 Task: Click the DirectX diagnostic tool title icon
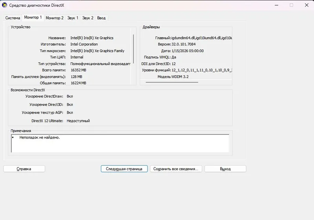pyautogui.click(x=4, y=5)
